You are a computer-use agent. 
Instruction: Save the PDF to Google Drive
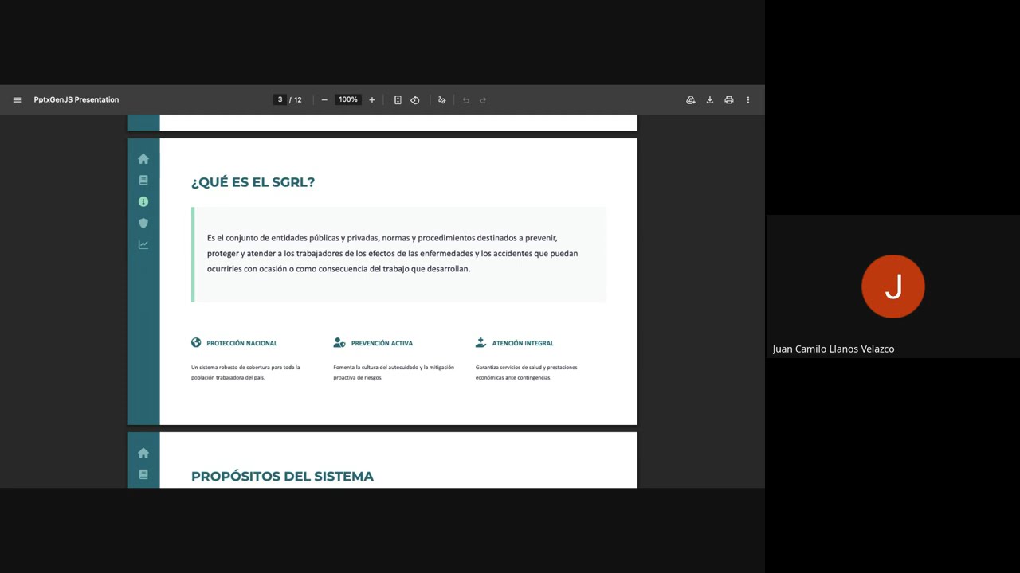pos(691,100)
